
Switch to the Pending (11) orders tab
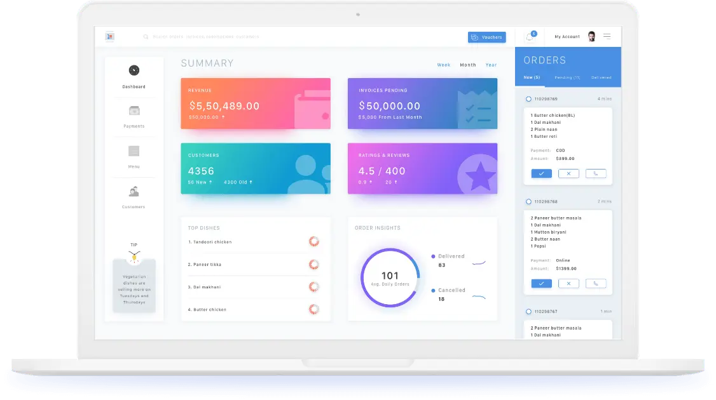[x=567, y=77]
